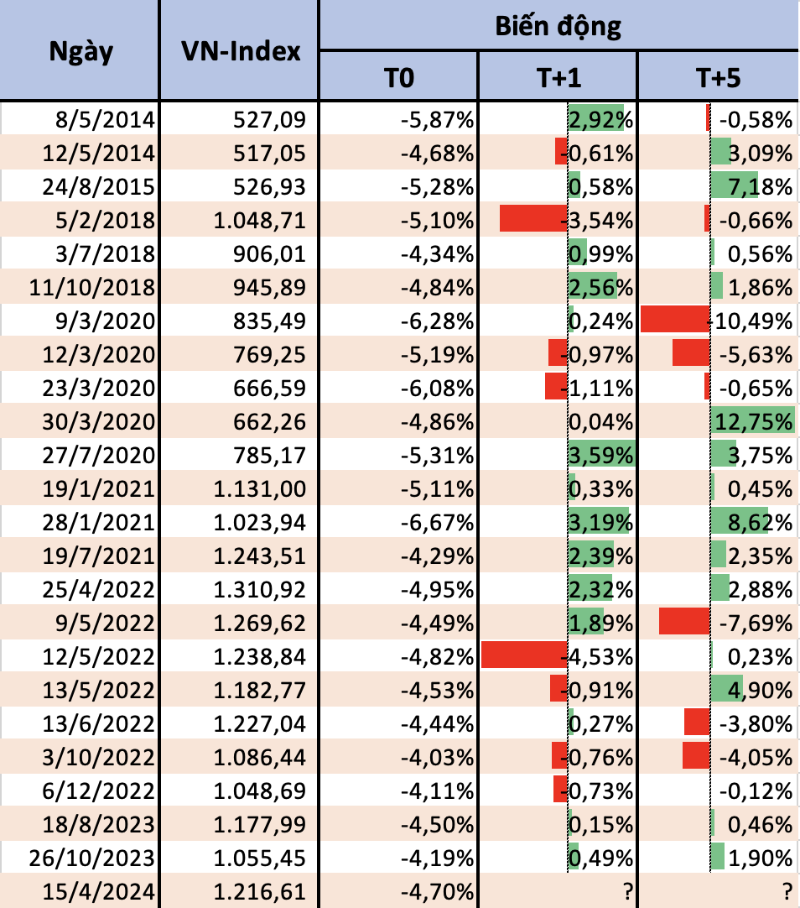Select the VN-Index column header
Screen dimensions: 800x908
point(240,51)
